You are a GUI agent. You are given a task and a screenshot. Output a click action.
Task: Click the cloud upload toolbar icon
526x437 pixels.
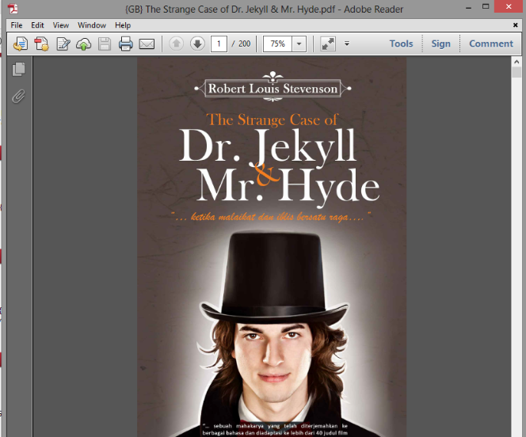click(x=83, y=44)
